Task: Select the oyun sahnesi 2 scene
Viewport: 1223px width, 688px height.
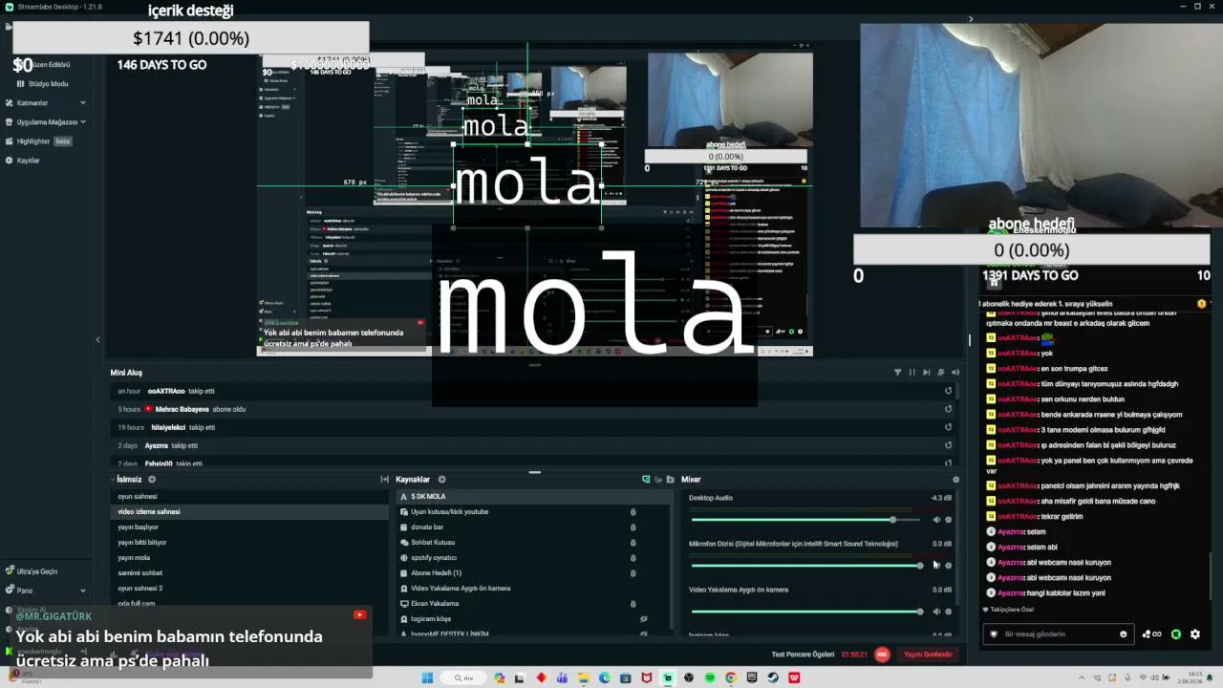Action: click(250, 589)
